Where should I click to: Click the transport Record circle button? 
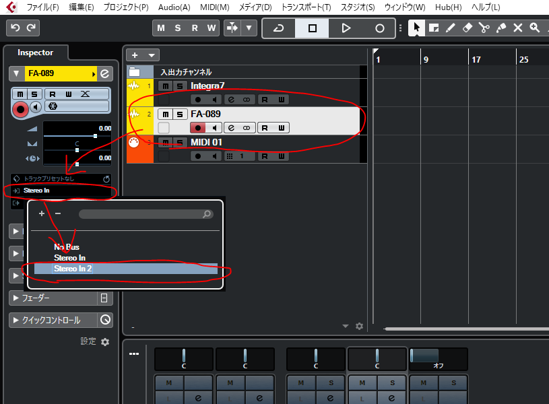[x=379, y=28]
